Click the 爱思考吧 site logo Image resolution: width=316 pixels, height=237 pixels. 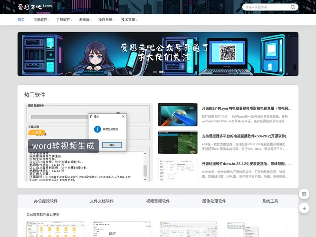(35, 7)
